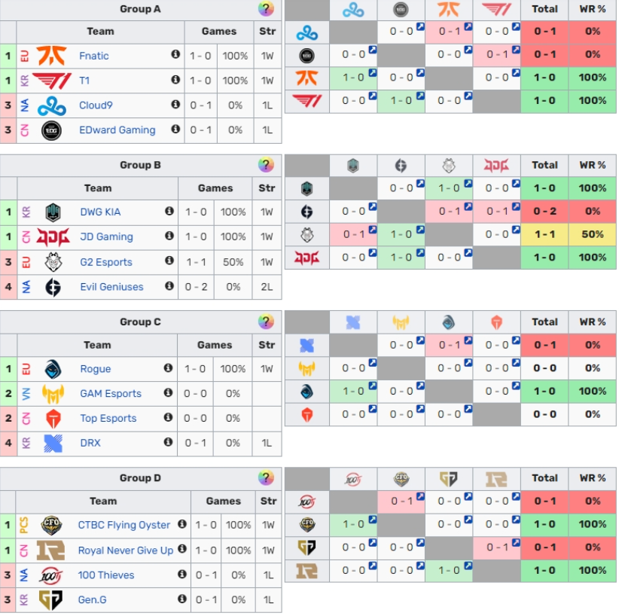The height and width of the screenshot is (616, 619).
Task: Show the info popup for Top Esports
Action: pos(169,417)
